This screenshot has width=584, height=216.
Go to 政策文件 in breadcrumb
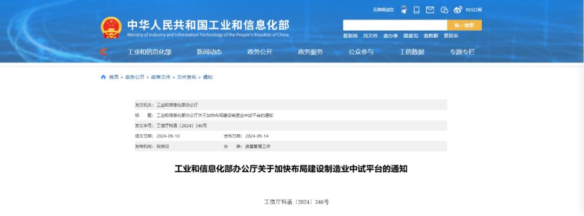click(161, 77)
